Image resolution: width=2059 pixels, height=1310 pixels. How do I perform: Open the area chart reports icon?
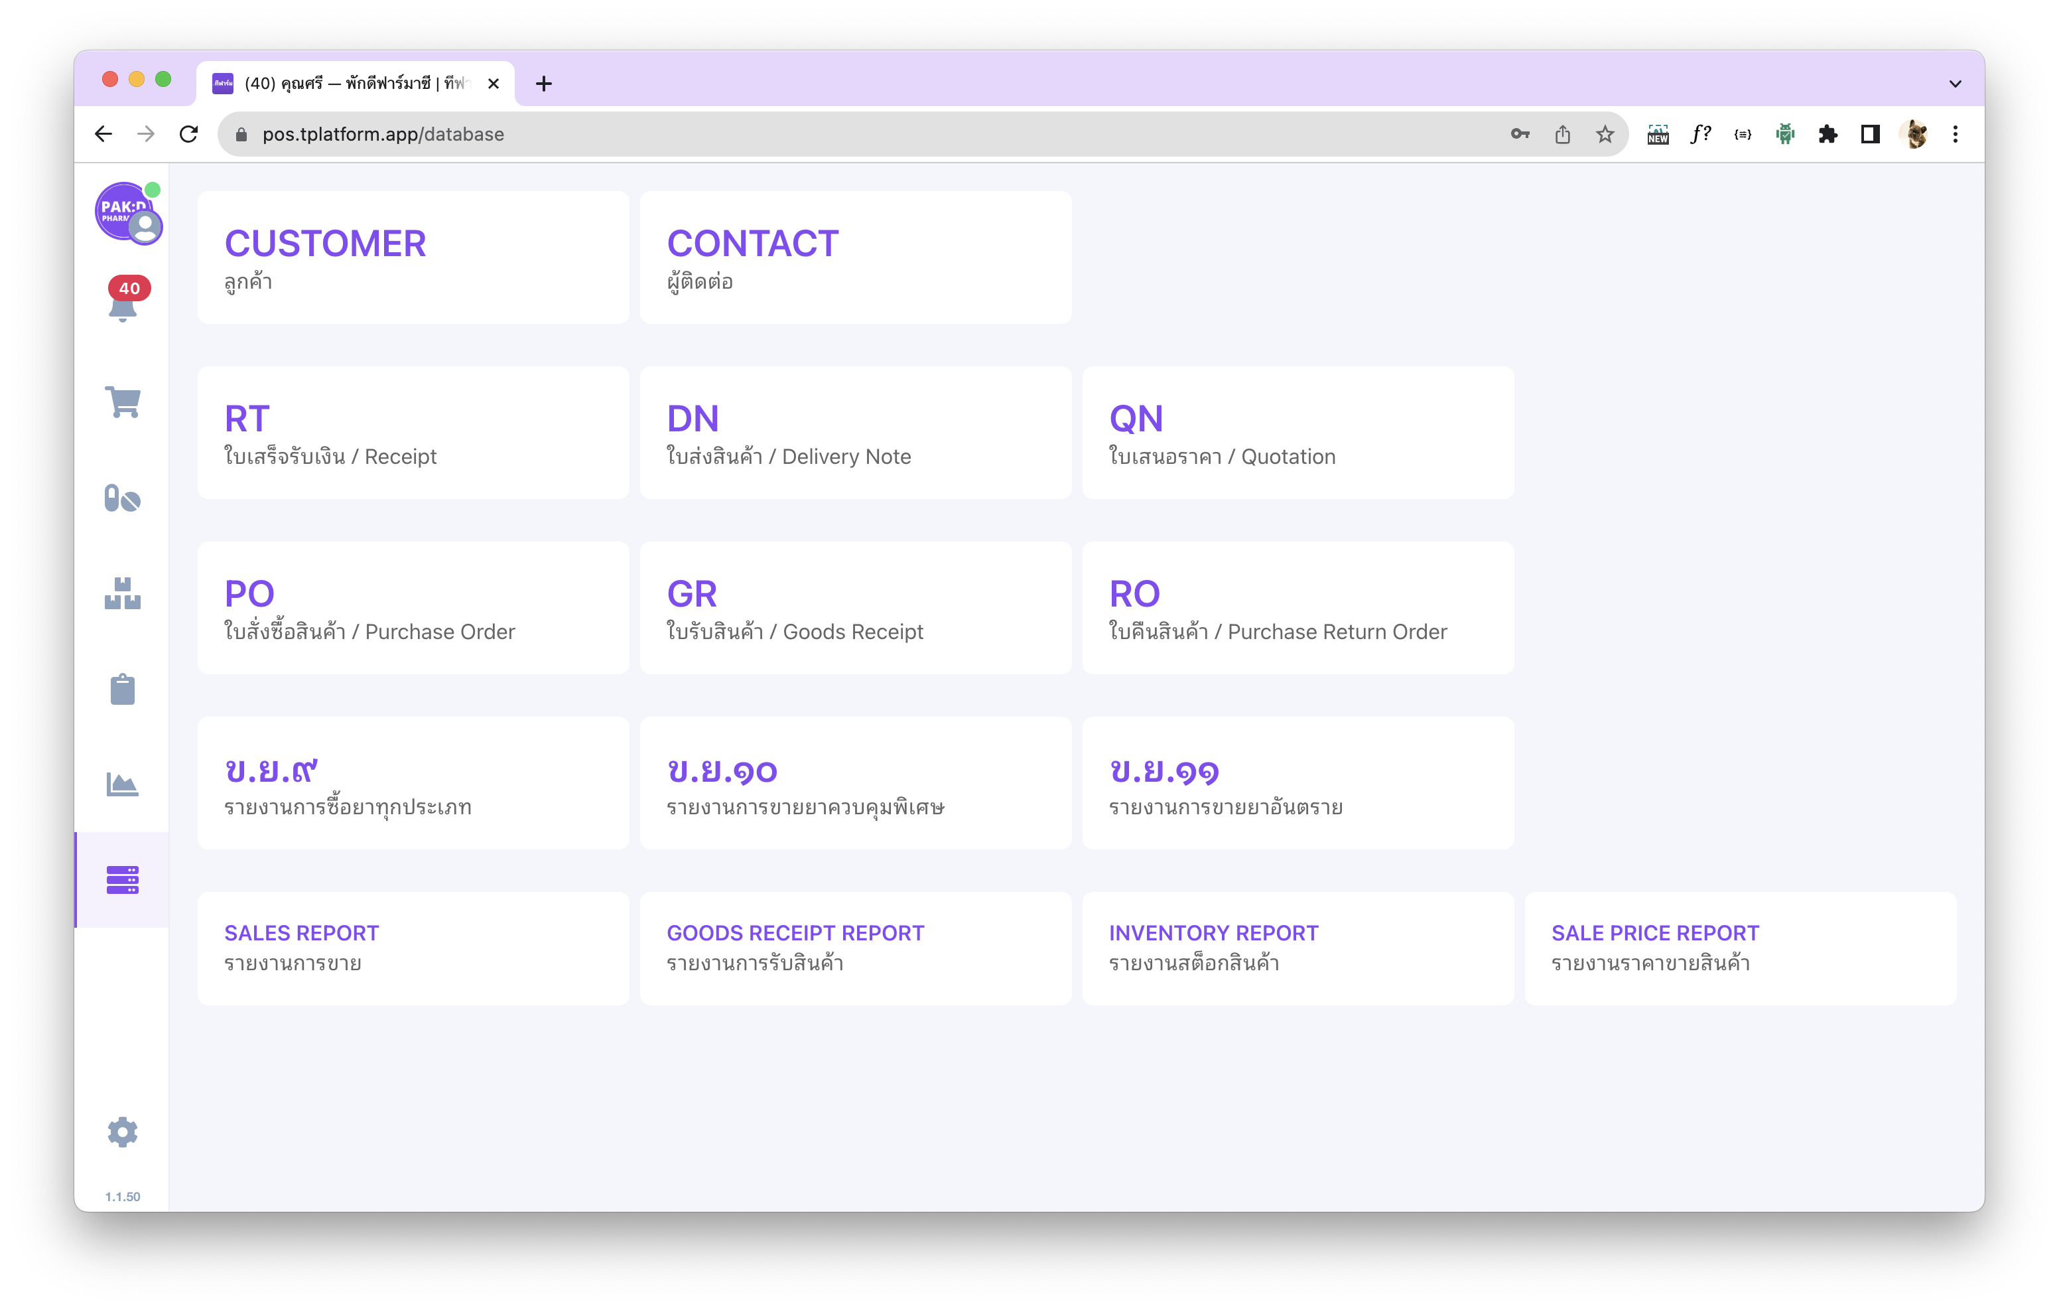(122, 784)
